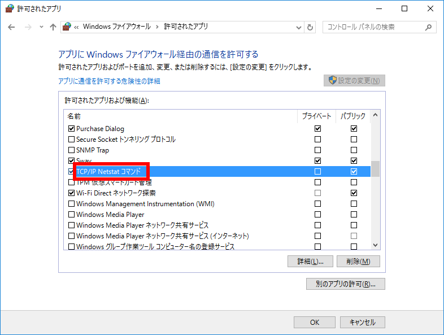Screen dimensions: 444x335
Task: Click the キャンセル button
Action: (x=363, y=322)
